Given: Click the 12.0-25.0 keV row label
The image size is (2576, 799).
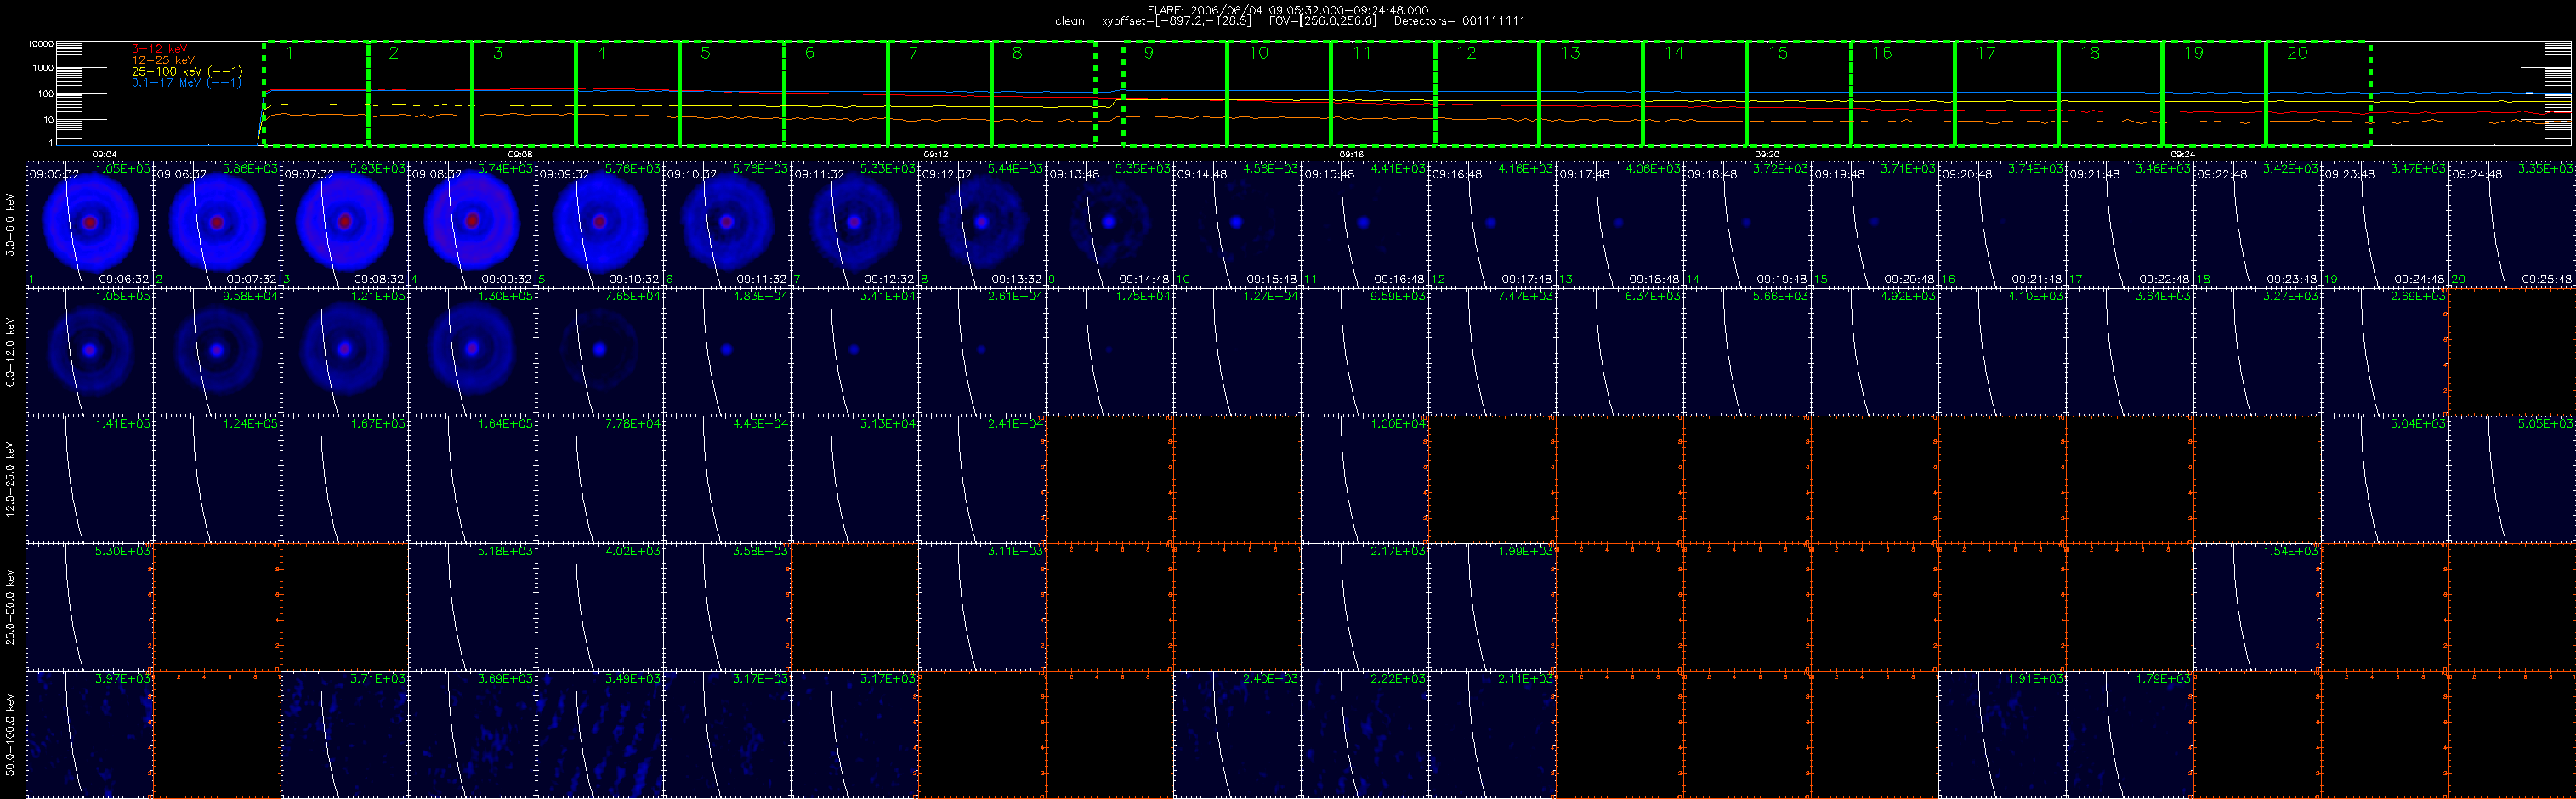Looking at the screenshot, I should 11,479.
